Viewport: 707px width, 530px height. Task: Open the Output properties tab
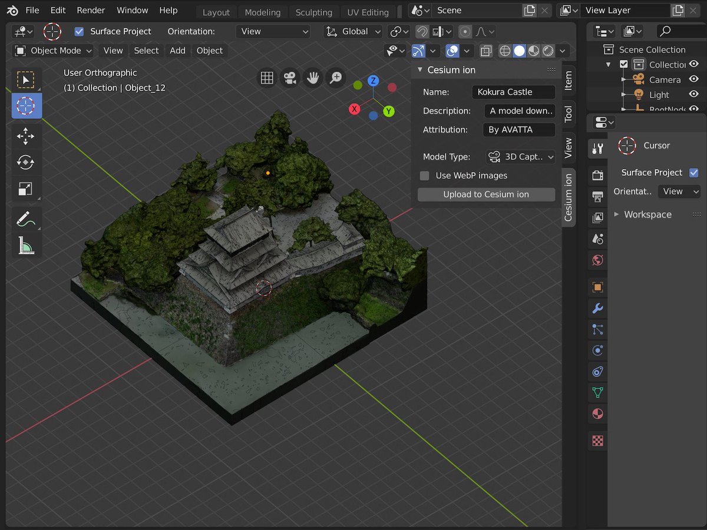click(x=597, y=196)
